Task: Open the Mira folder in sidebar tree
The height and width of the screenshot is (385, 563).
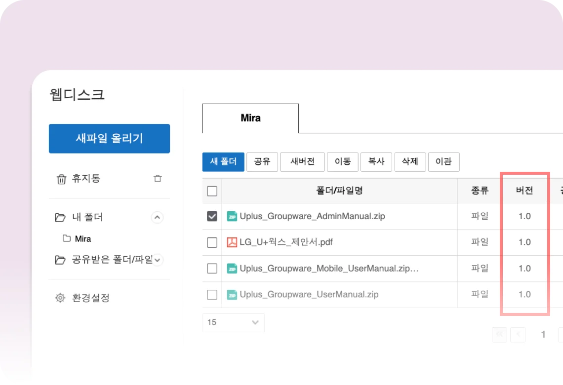Action: (82, 239)
